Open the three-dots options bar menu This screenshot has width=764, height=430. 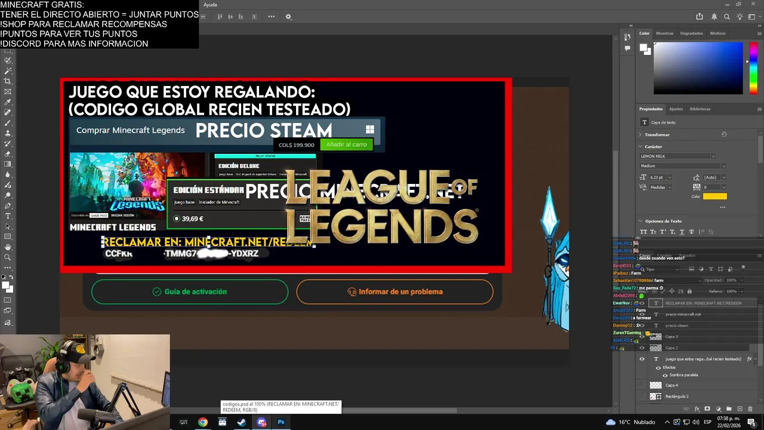[x=272, y=17]
